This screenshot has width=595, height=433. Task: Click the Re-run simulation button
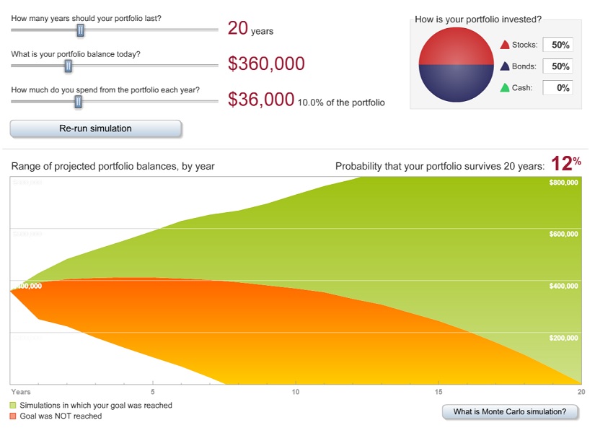[x=95, y=128]
